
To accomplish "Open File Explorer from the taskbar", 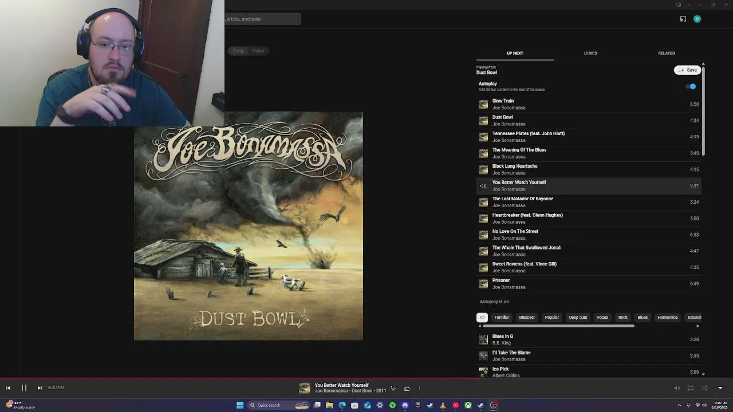I will [x=329, y=405].
